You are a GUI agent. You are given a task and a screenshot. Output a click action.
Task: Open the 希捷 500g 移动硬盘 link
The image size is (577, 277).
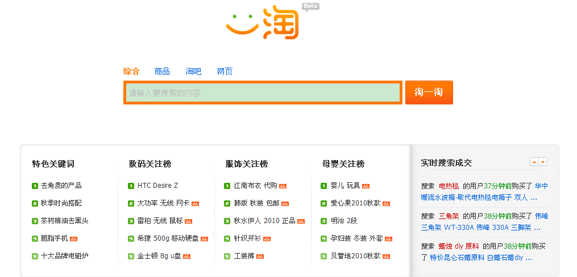click(x=168, y=238)
